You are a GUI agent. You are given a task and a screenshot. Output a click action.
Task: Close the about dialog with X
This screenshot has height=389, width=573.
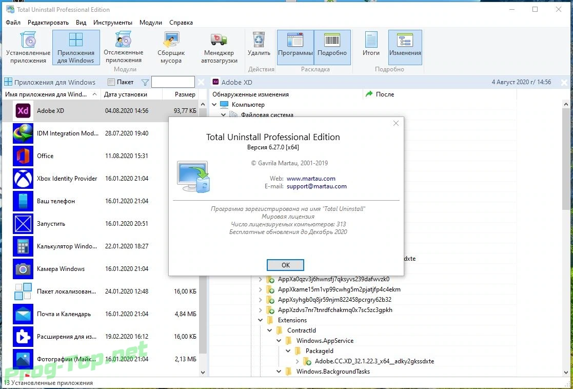(396, 124)
